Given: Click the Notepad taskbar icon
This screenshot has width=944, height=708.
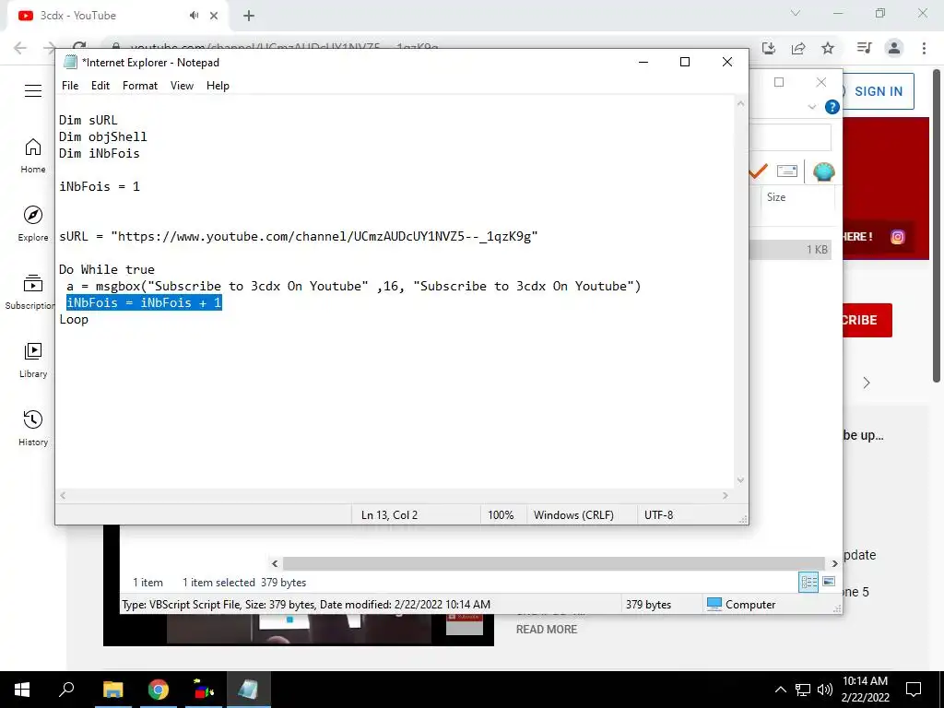Looking at the screenshot, I should [248, 690].
